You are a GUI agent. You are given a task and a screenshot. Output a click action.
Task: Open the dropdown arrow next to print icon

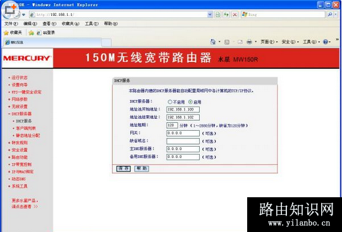(255, 42)
